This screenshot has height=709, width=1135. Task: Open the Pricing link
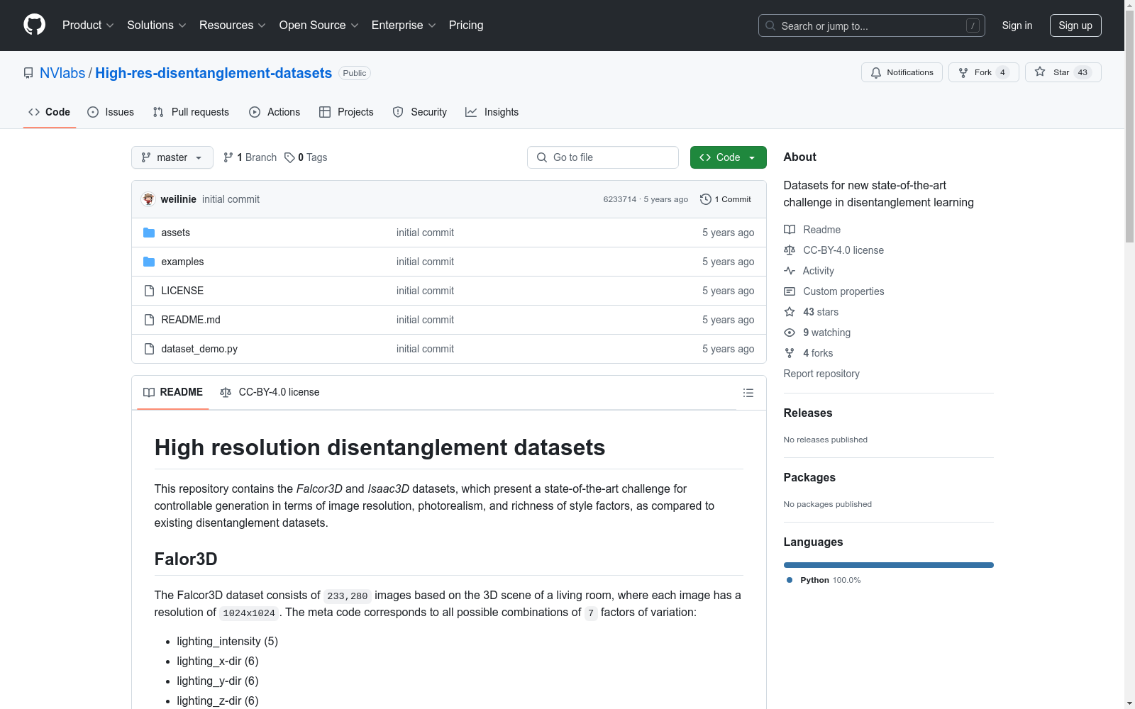point(466,26)
